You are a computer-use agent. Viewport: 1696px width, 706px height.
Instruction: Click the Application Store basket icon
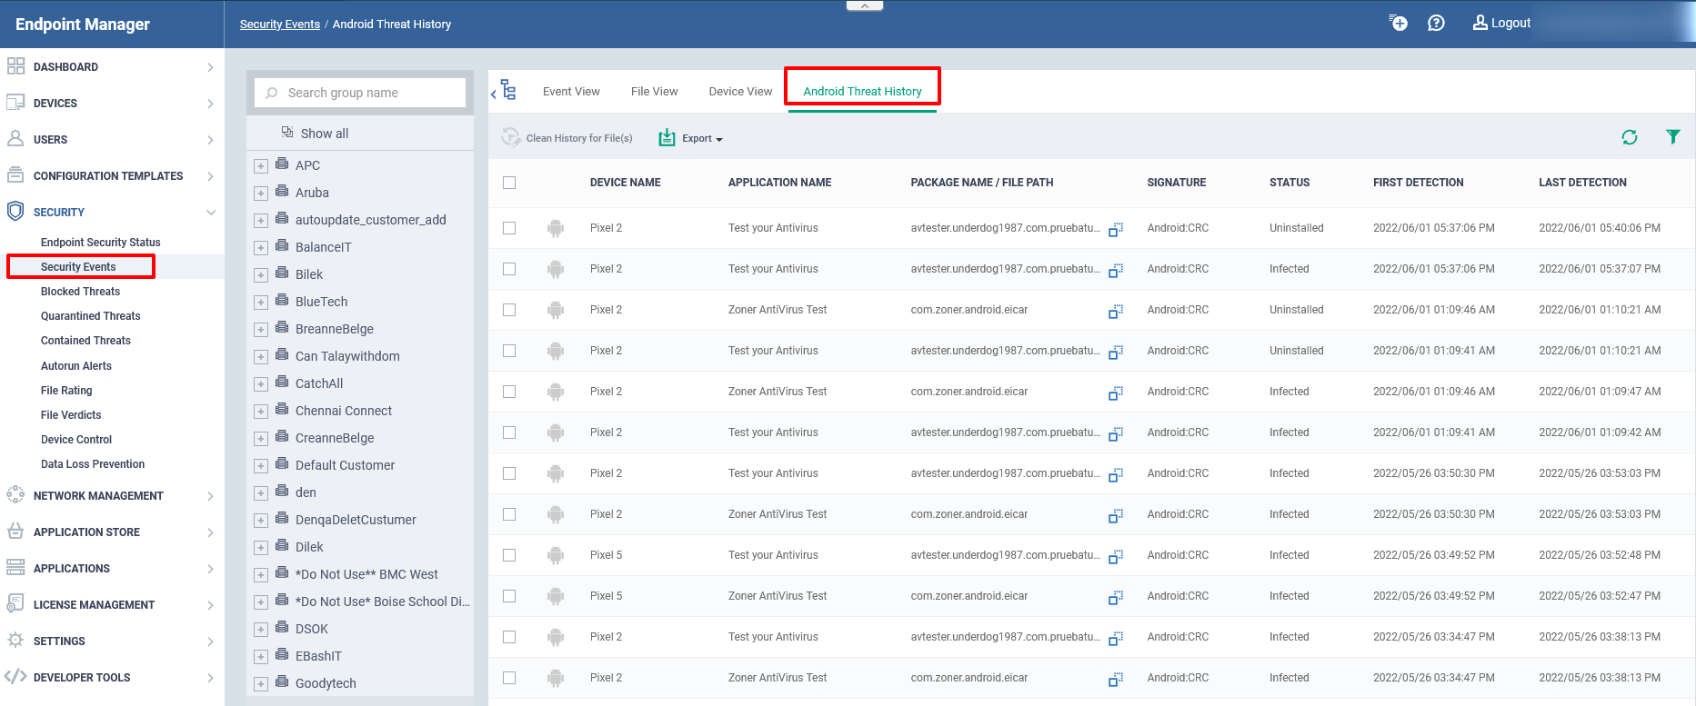15,532
